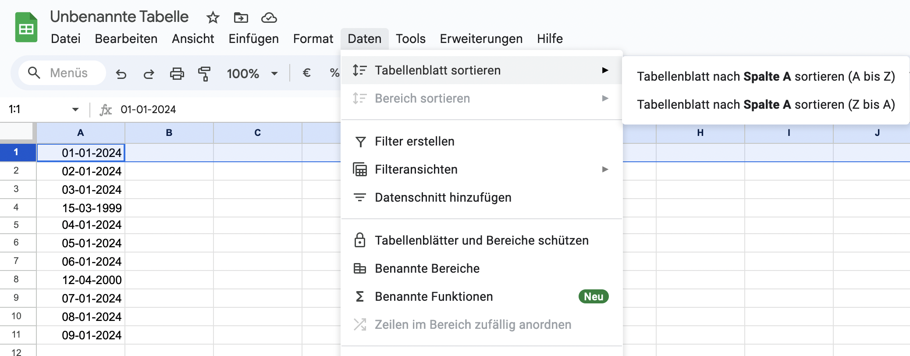Click the Filter erstellen funnel icon
910x356 pixels.
[x=360, y=142]
